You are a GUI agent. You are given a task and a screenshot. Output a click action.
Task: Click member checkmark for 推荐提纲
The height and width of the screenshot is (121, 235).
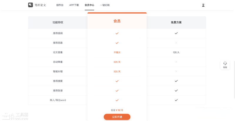tap(117, 33)
